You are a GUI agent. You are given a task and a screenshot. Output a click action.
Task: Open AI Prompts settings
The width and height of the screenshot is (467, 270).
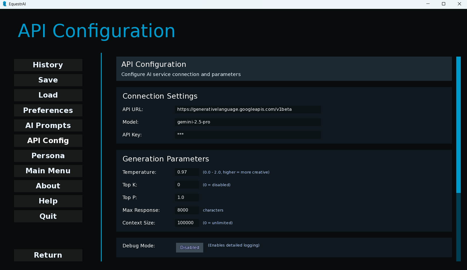pyautogui.click(x=48, y=125)
